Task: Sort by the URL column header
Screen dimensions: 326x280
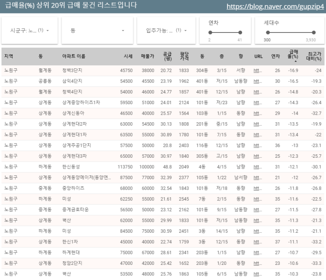Action: (259, 57)
